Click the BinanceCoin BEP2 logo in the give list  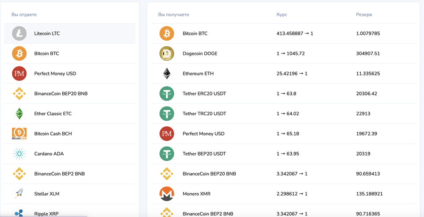tap(19, 173)
